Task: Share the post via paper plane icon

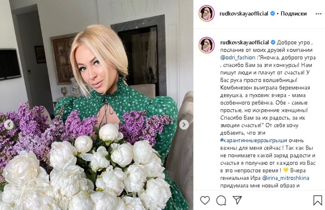Action: pyautogui.click(x=237, y=200)
